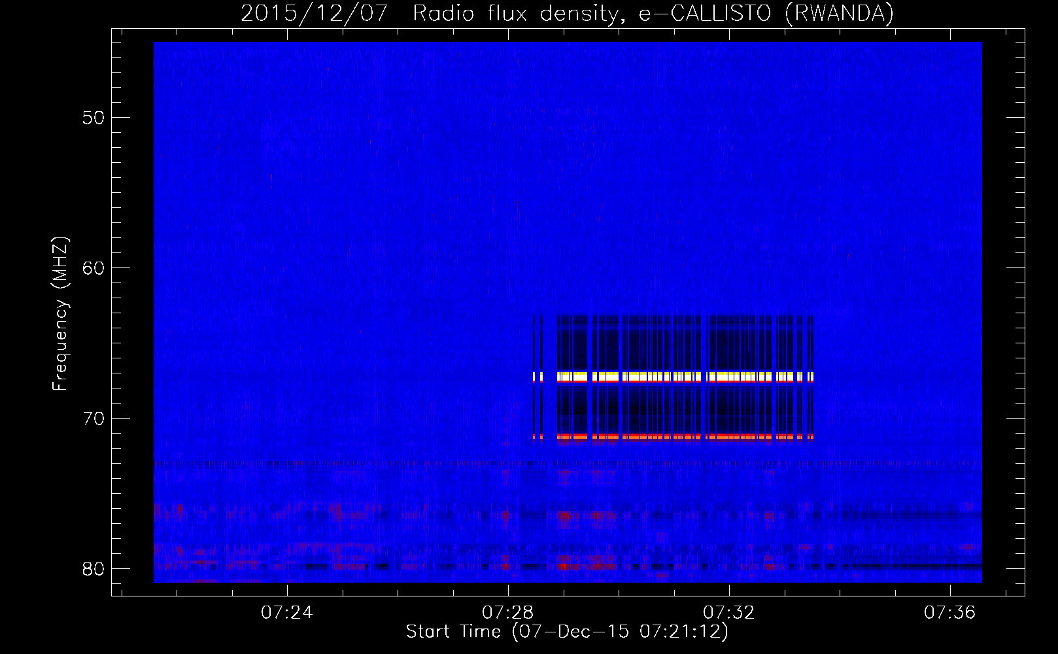This screenshot has width=1058, height=654.
Task: Click the 50 frequency tick label
Action: pyautogui.click(x=93, y=118)
